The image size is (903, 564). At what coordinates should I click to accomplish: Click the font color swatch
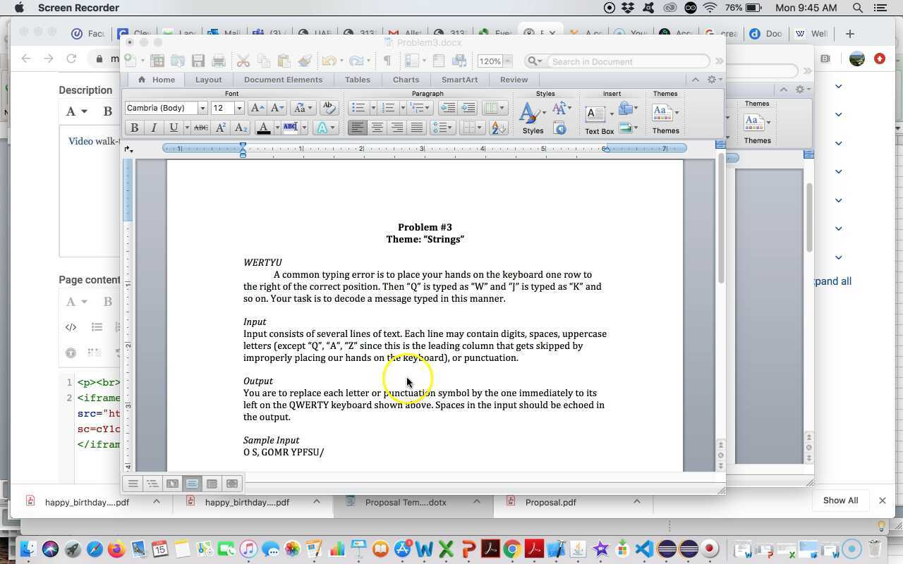pos(264,128)
